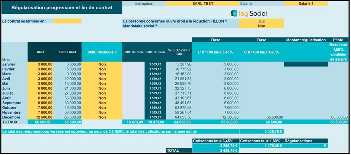Open SMIC recalculé value for Février

[x=102, y=69]
